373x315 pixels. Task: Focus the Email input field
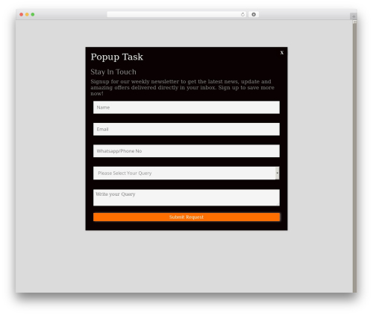[186, 129]
